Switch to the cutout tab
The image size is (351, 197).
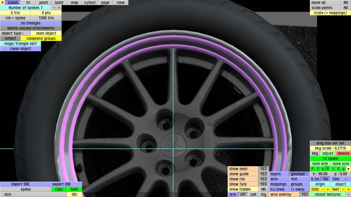[90, 3]
